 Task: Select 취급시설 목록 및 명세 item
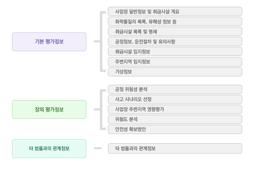coord(175,32)
